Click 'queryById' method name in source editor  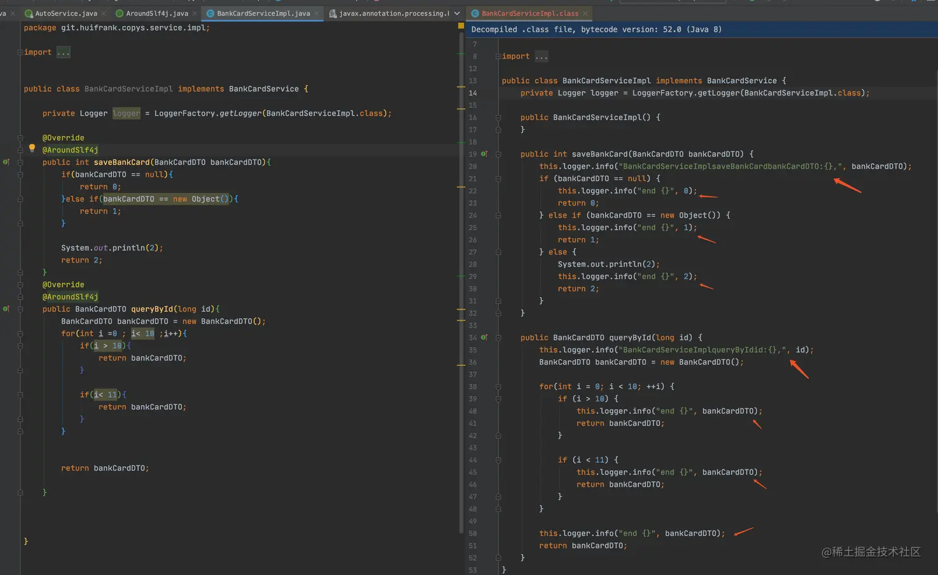[x=152, y=309]
